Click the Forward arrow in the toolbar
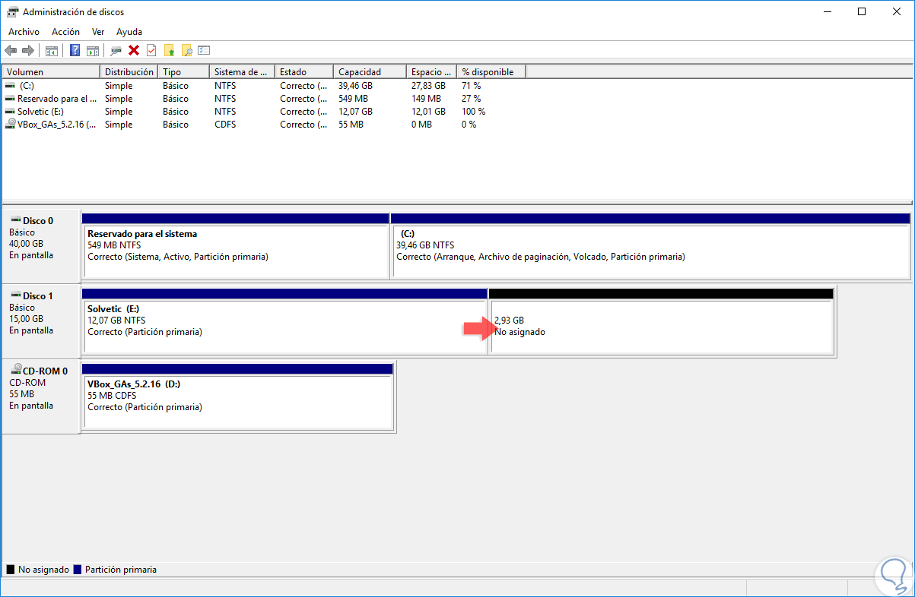 tap(28, 50)
